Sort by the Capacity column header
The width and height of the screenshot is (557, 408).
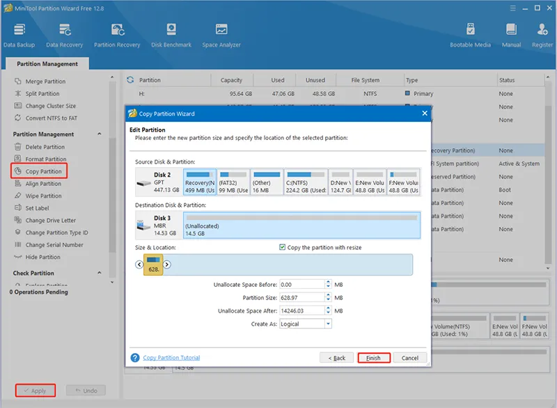pos(231,80)
